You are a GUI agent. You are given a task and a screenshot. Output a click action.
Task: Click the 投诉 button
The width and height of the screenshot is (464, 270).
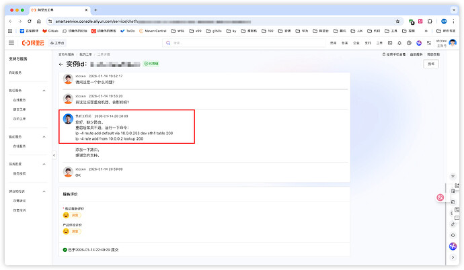point(431,64)
